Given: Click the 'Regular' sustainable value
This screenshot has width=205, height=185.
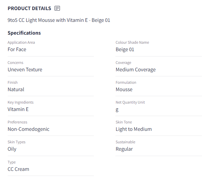Looking at the screenshot, I should click(124, 149).
